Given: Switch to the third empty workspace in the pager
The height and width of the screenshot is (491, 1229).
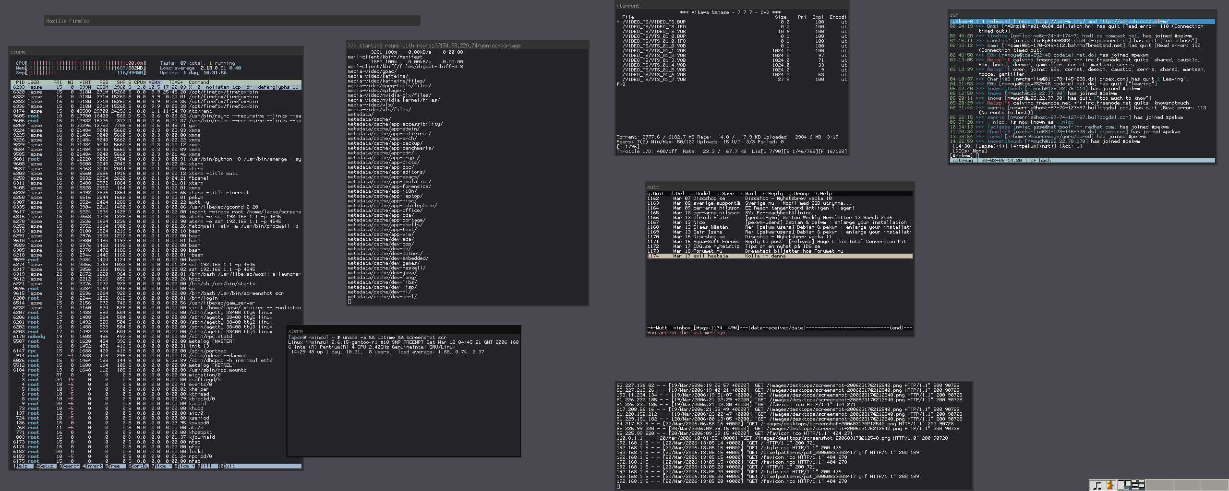Looking at the screenshot, I should pyautogui.click(x=1187, y=485).
